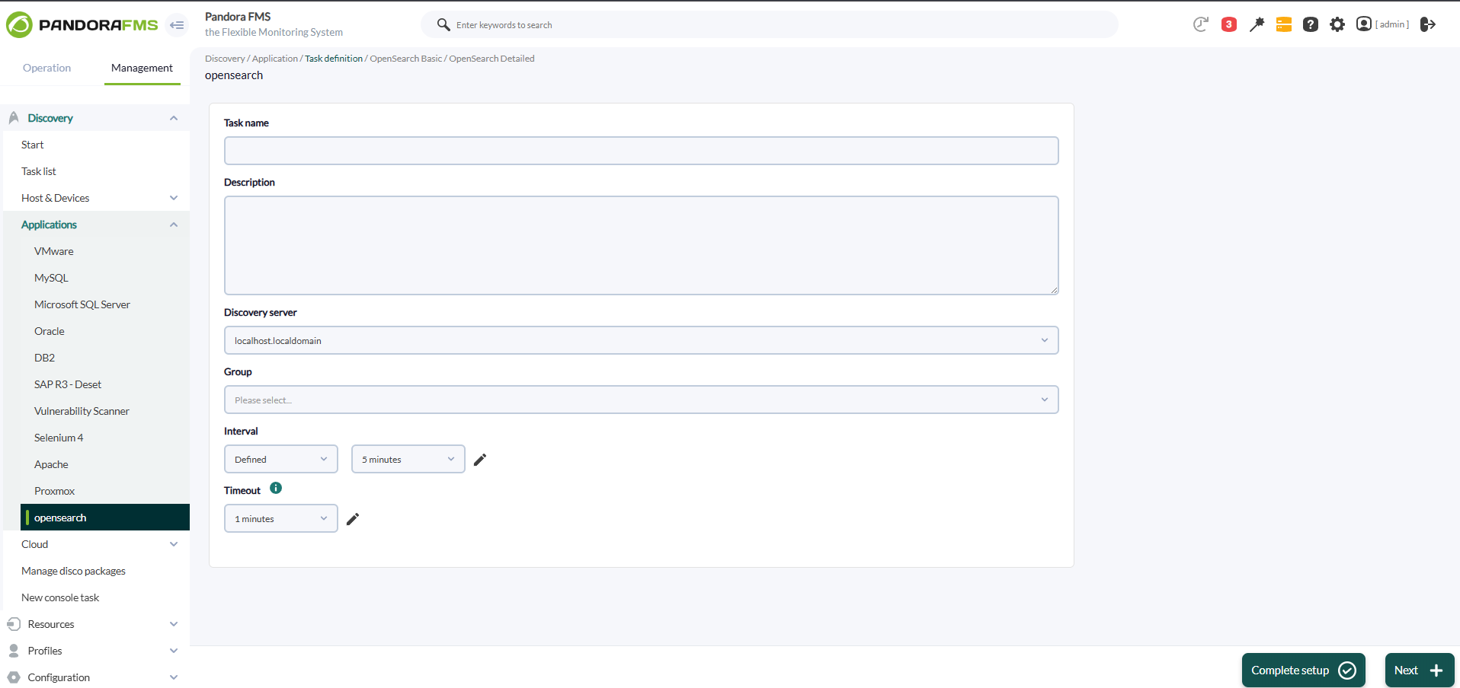
Task: Open help via the question mark icon
Action: (1311, 24)
